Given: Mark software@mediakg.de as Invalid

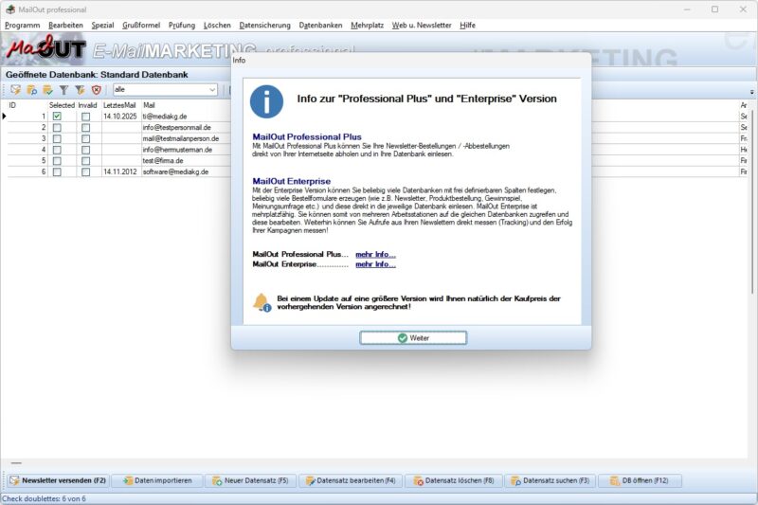Looking at the screenshot, I should [85, 172].
